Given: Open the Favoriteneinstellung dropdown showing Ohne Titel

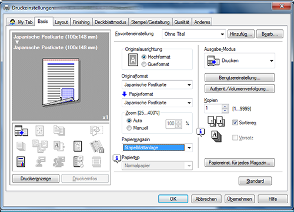Looking at the screenshot, I should tap(194, 34).
